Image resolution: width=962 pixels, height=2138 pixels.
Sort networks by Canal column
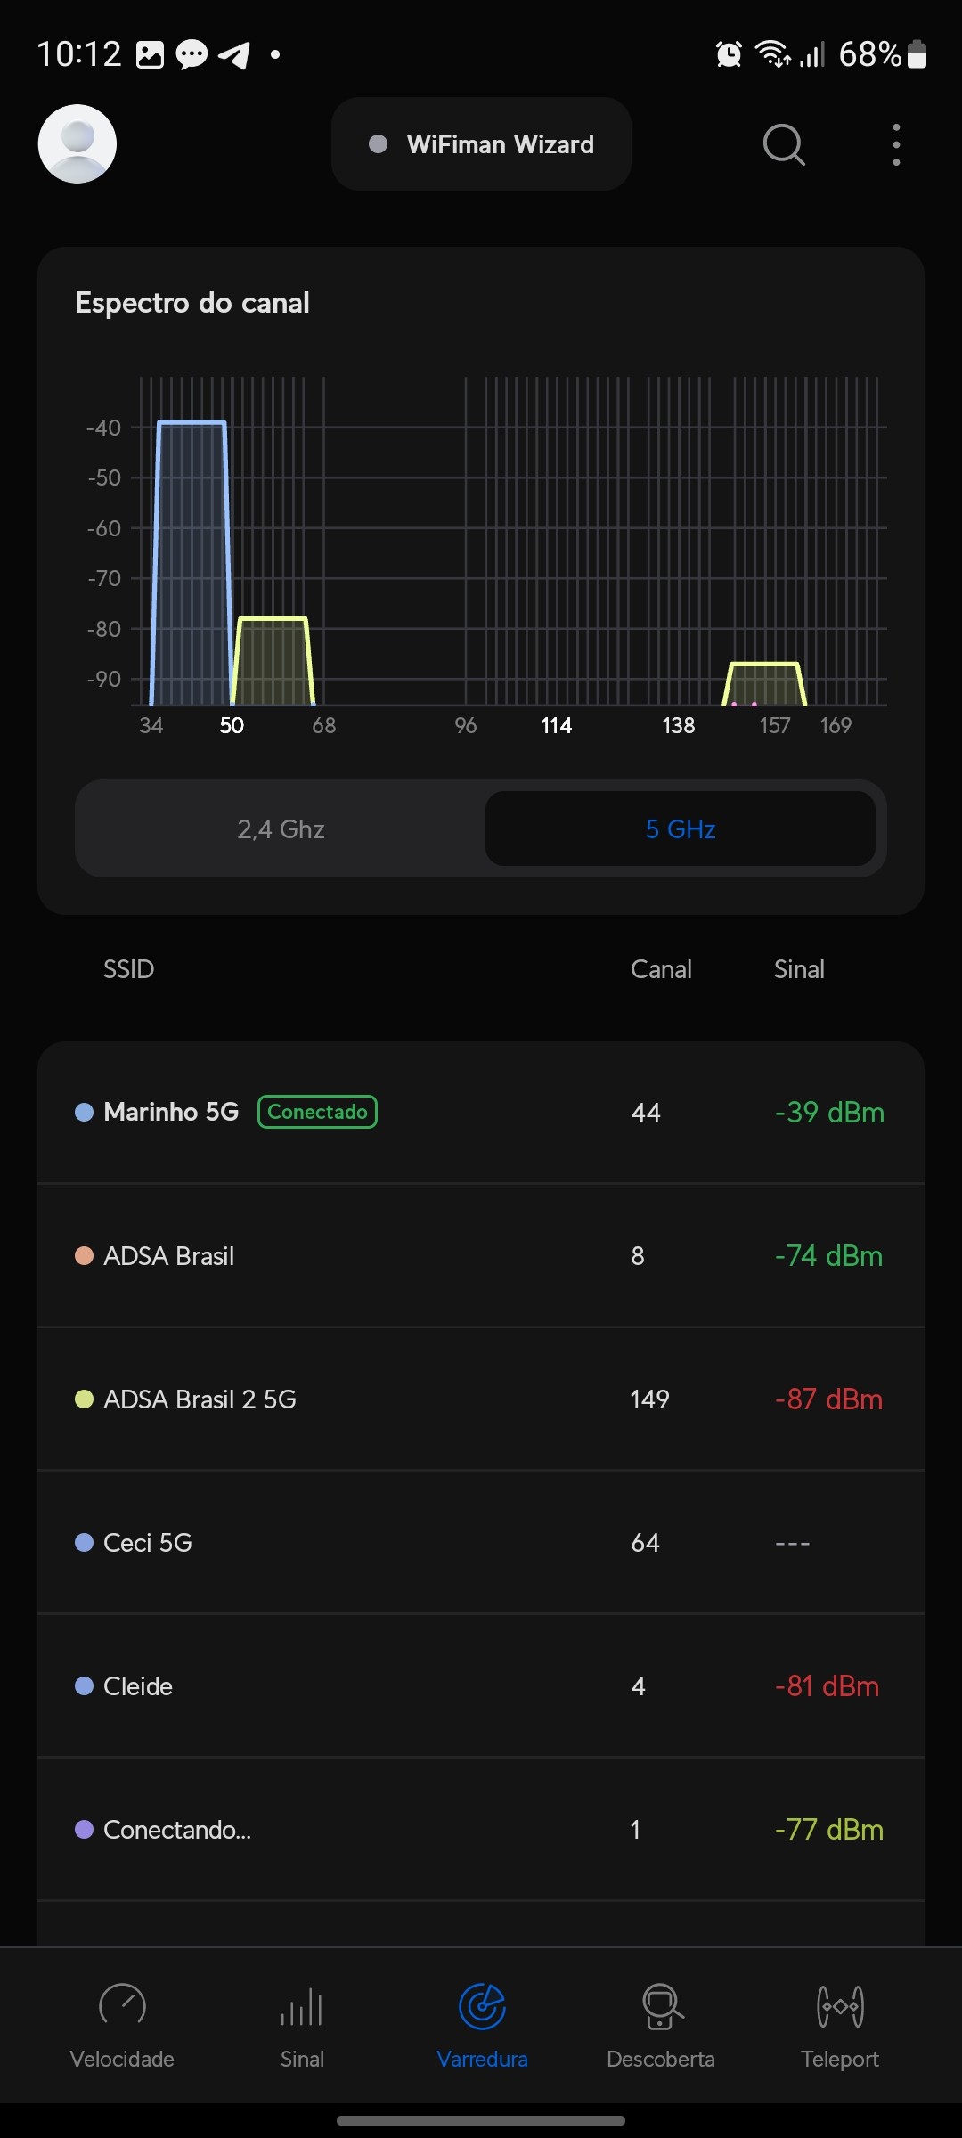tap(661, 969)
